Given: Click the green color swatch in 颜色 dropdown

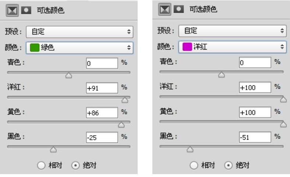Looking at the screenshot, I should [x=34, y=47].
